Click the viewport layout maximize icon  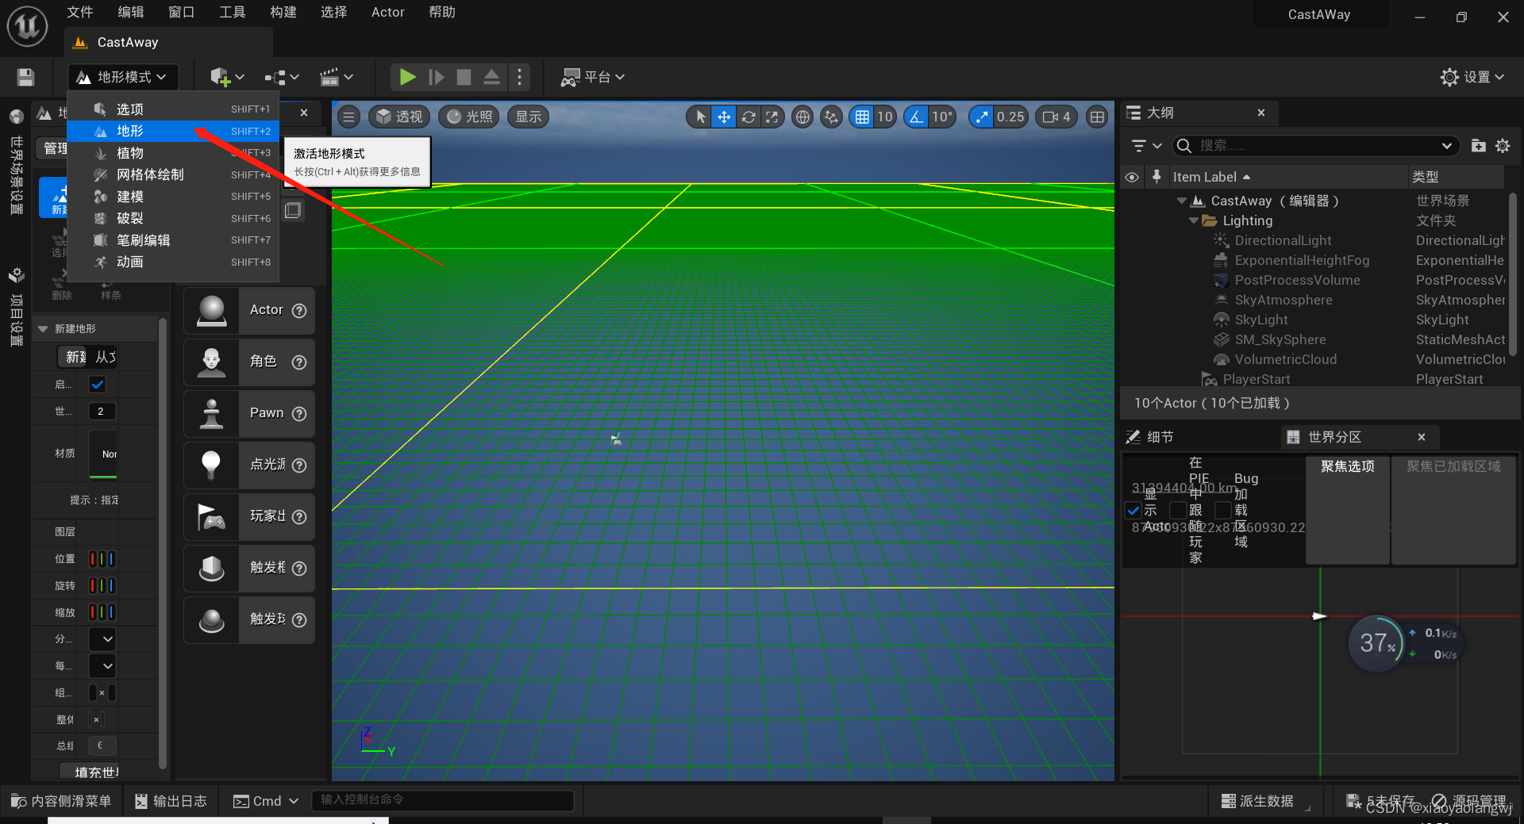[x=1097, y=117]
